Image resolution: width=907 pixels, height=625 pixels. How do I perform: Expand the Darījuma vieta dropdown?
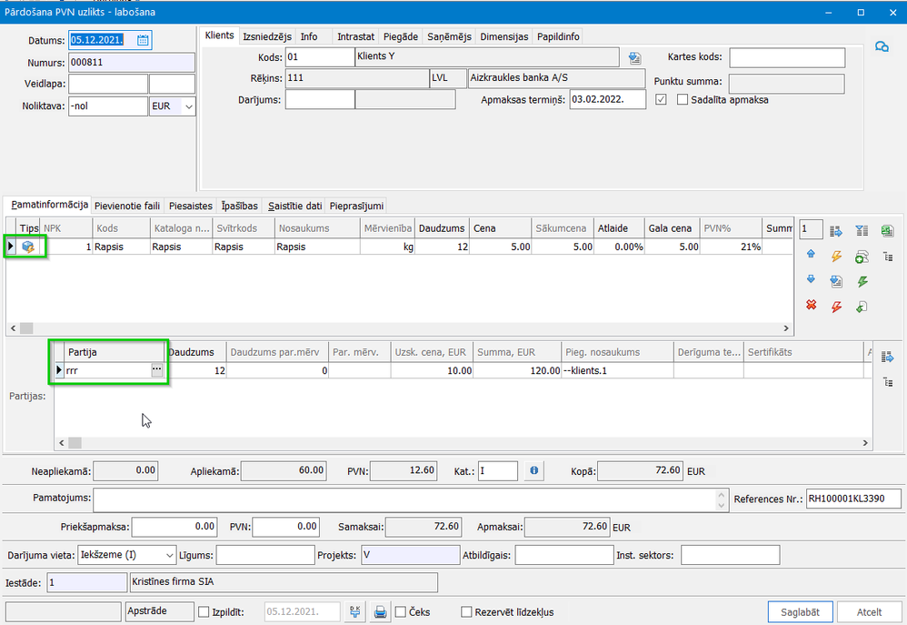tap(169, 555)
